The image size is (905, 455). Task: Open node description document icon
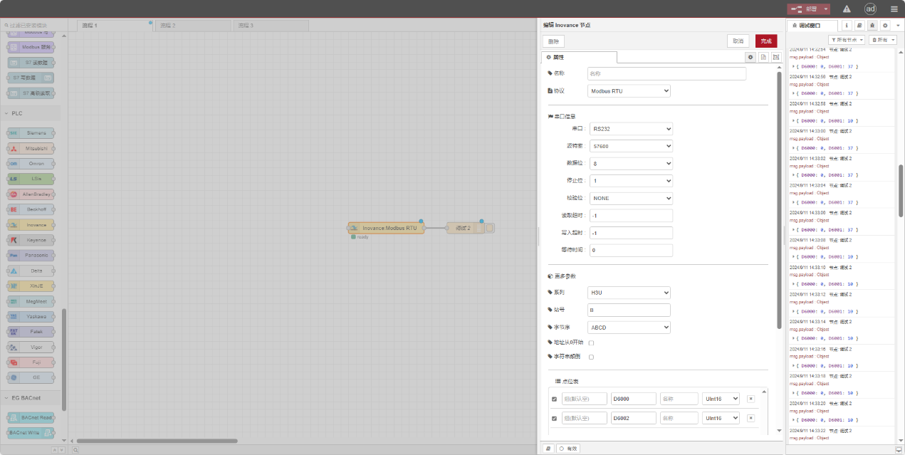763,57
